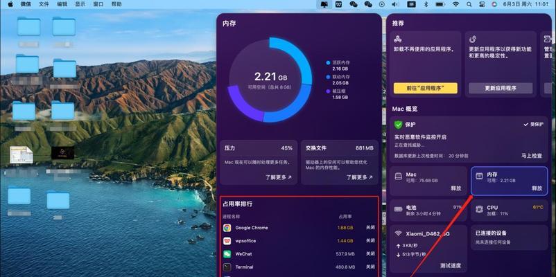Open the Bluetooth menu bar icon
Screen dimensions: 556x277
point(426,4)
